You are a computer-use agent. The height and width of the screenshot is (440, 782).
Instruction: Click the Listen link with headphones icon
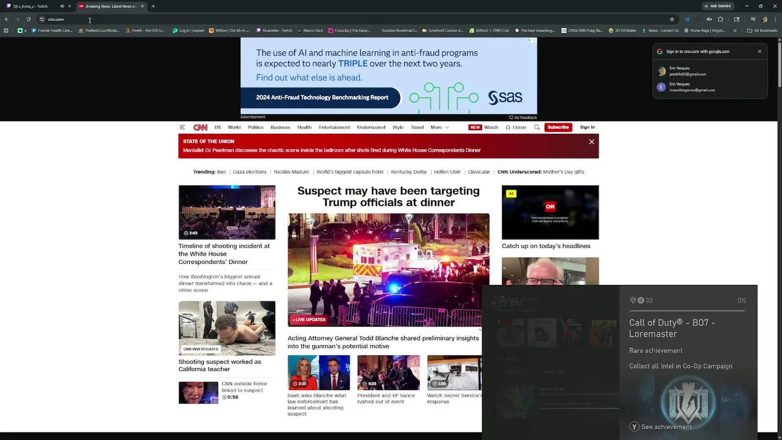(x=515, y=127)
